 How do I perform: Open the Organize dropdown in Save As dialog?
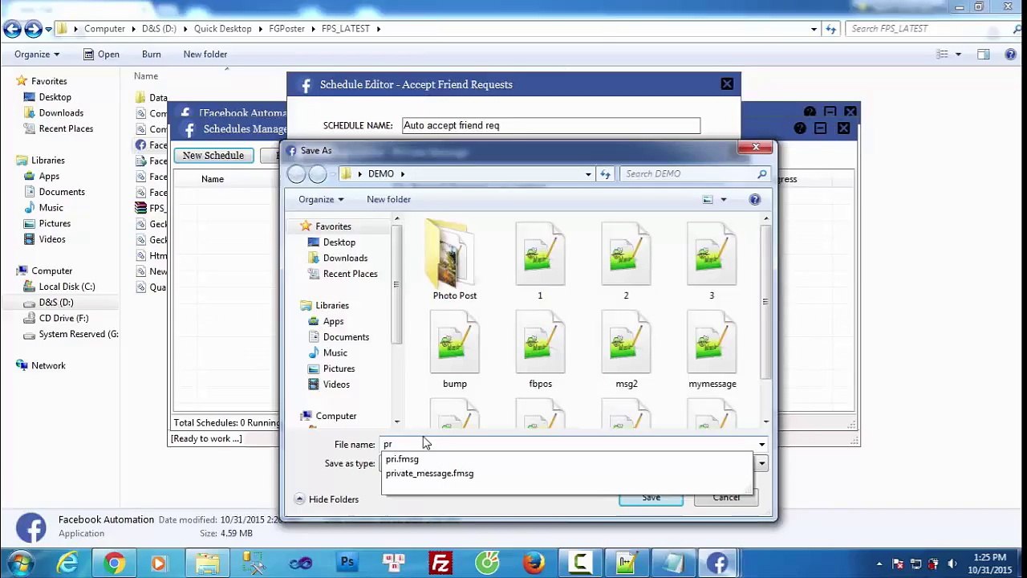point(321,199)
